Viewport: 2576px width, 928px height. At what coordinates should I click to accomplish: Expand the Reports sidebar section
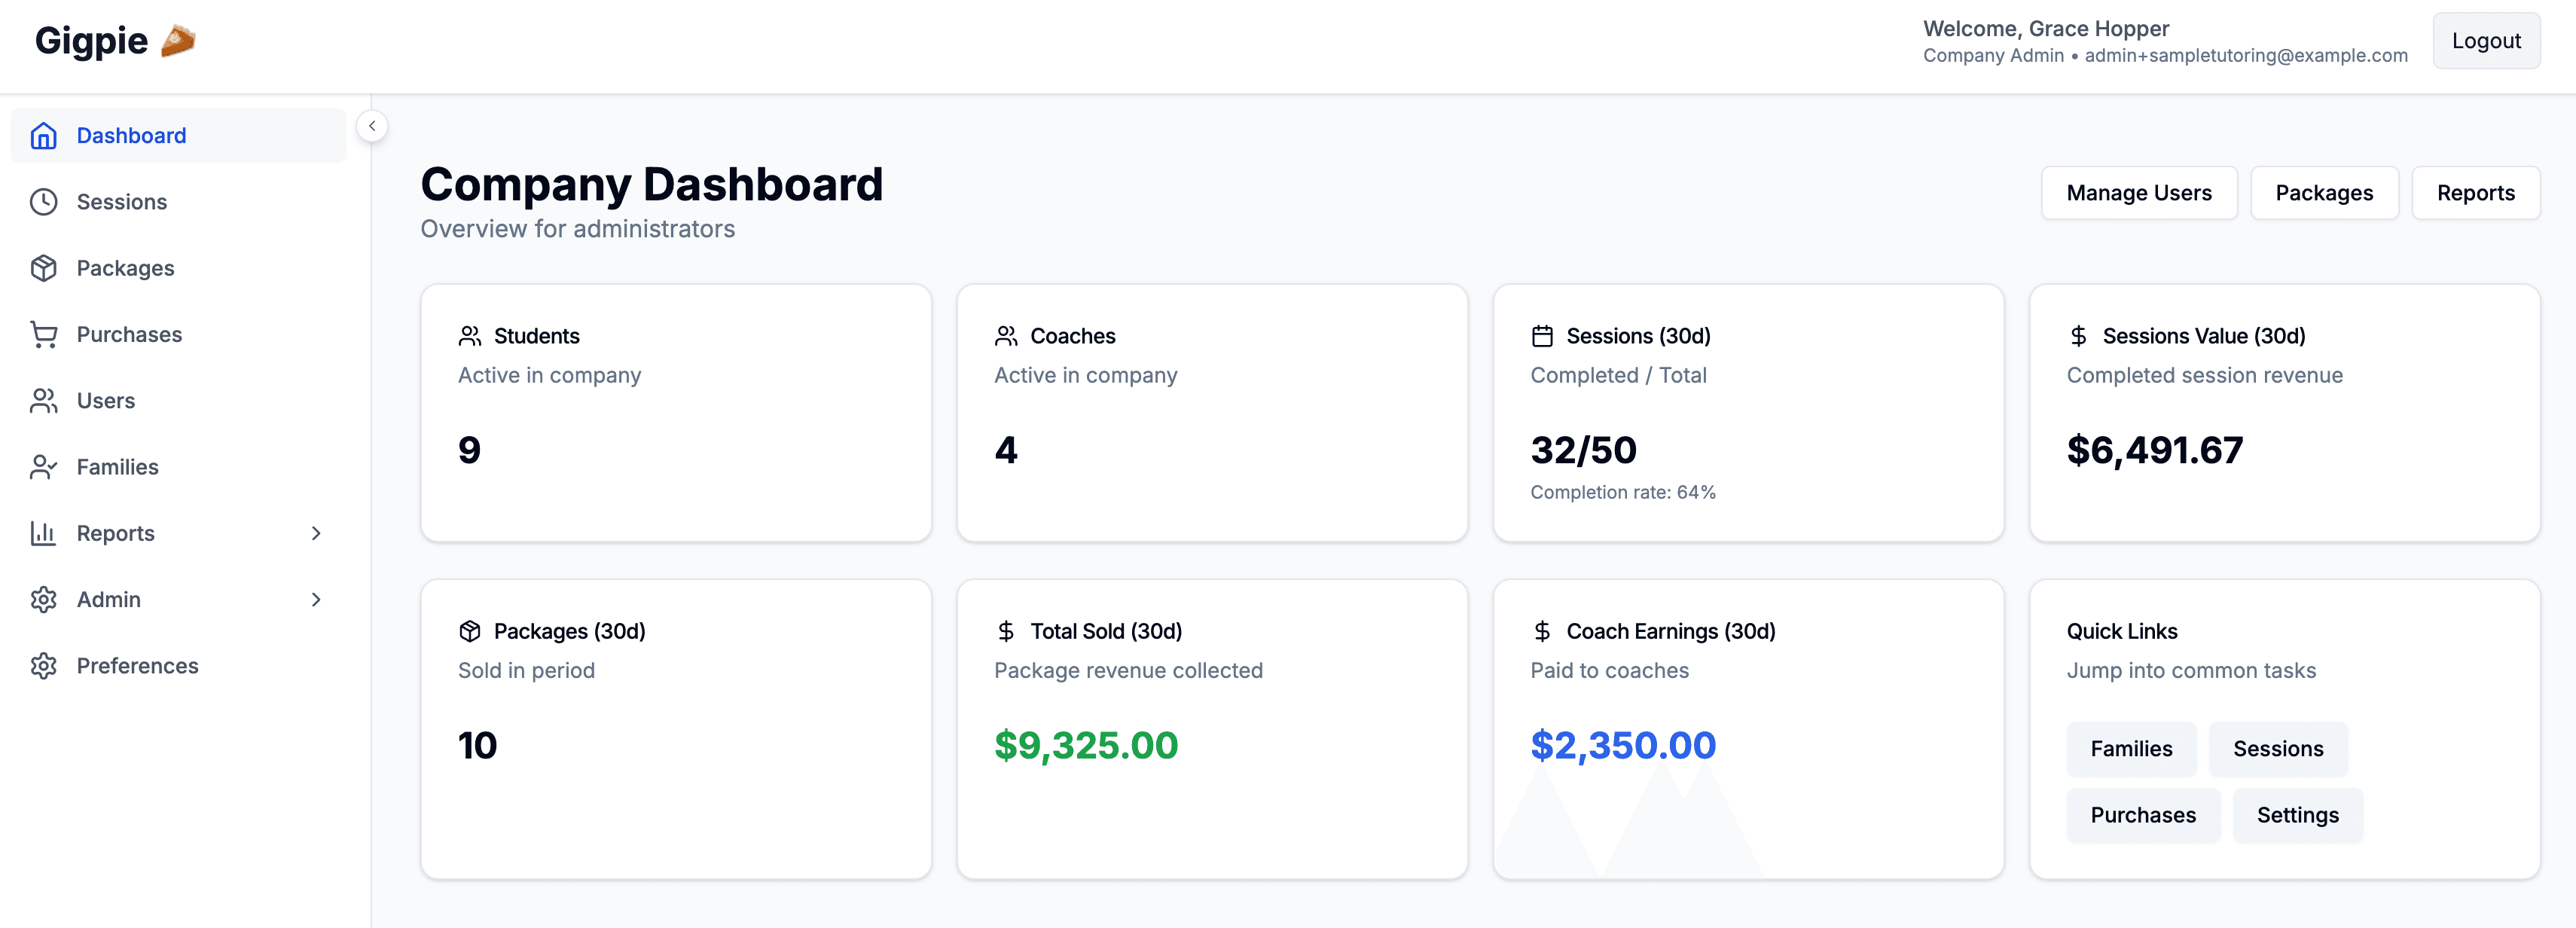(x=316, y=533)
